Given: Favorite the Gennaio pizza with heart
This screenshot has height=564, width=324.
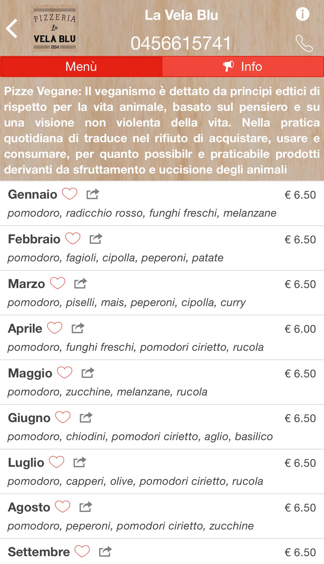Looking at the screenshot, I should (70, 194).
